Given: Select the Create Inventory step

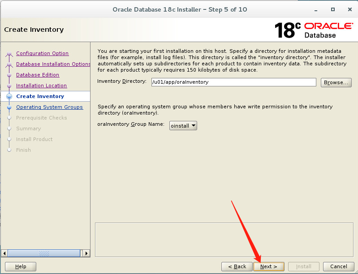Looking at the screenshot, I should pyautogui.click(x=40, y=96).
